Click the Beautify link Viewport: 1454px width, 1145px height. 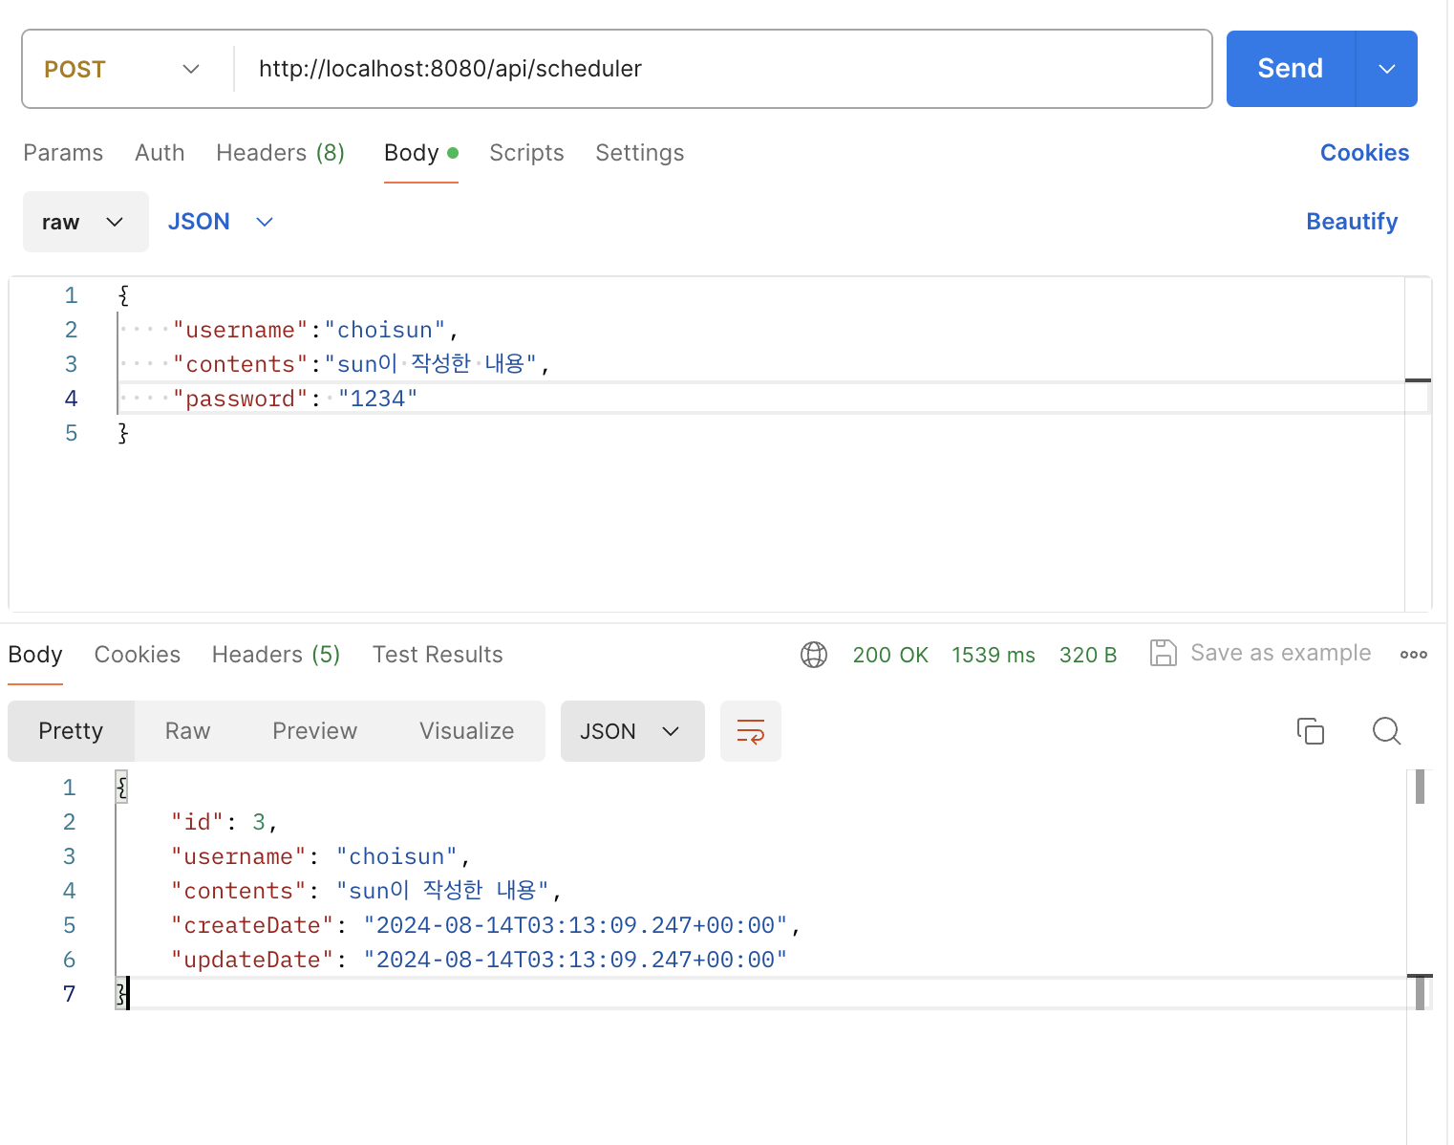coord(1351,222)
